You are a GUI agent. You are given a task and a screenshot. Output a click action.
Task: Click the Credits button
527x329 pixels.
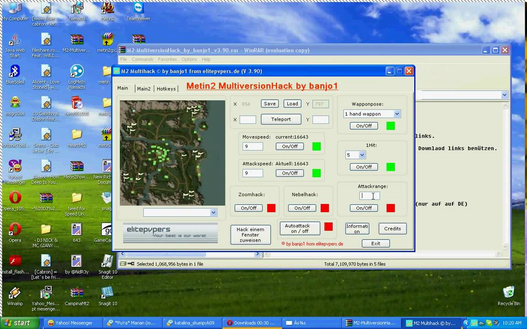[392, 228]
